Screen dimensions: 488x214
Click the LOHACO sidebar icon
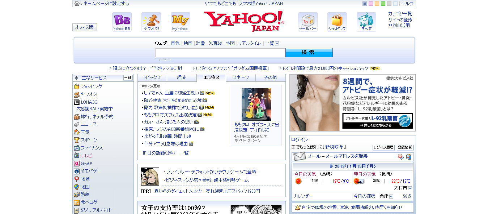77,102
